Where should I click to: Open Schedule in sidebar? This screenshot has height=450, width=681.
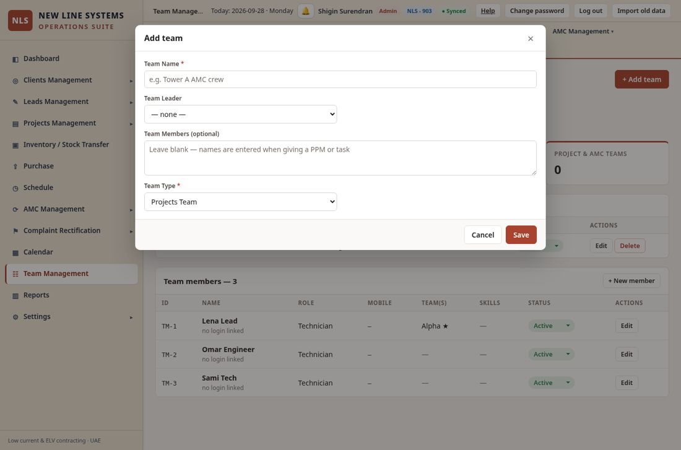click(x=71, y=188)
